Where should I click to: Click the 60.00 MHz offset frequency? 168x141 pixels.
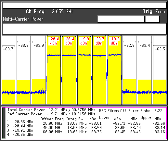pos(53,132)
